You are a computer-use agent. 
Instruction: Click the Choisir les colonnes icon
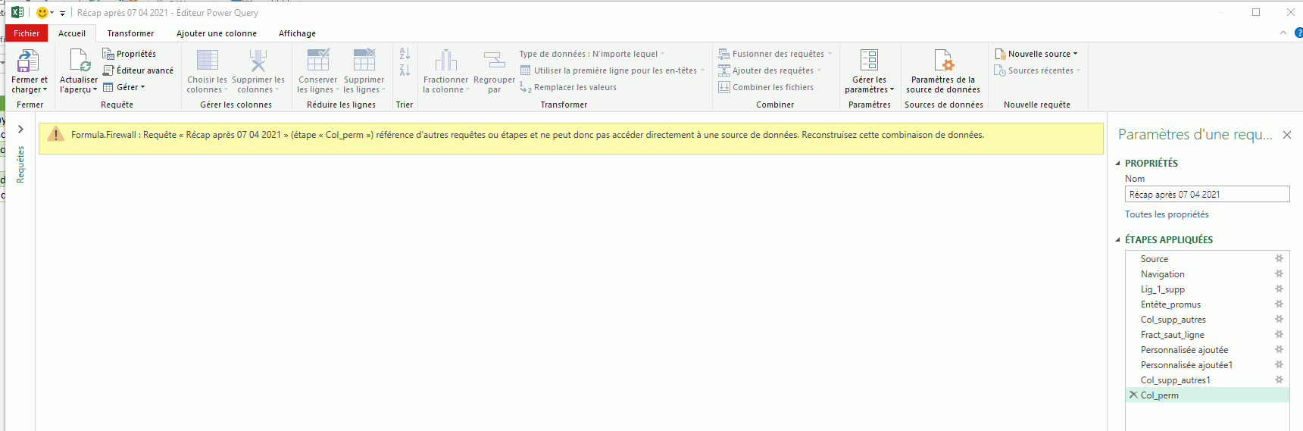[208, 61]
